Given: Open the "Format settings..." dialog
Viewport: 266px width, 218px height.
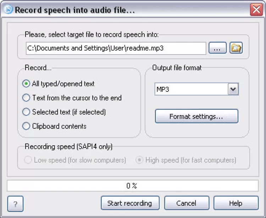Looking at the screenshot, I should pyautogui.click(x=196, y=116).
